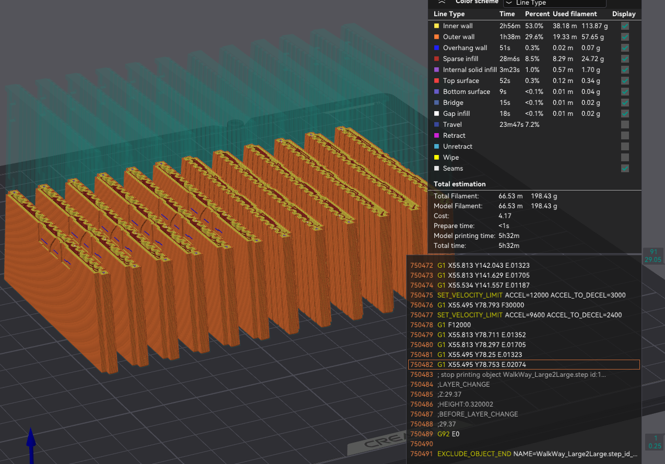The width and height of the screenshot is (665, 464).
Task: Enable Travel moves display checkbox
Action: [x=625, y=124]
